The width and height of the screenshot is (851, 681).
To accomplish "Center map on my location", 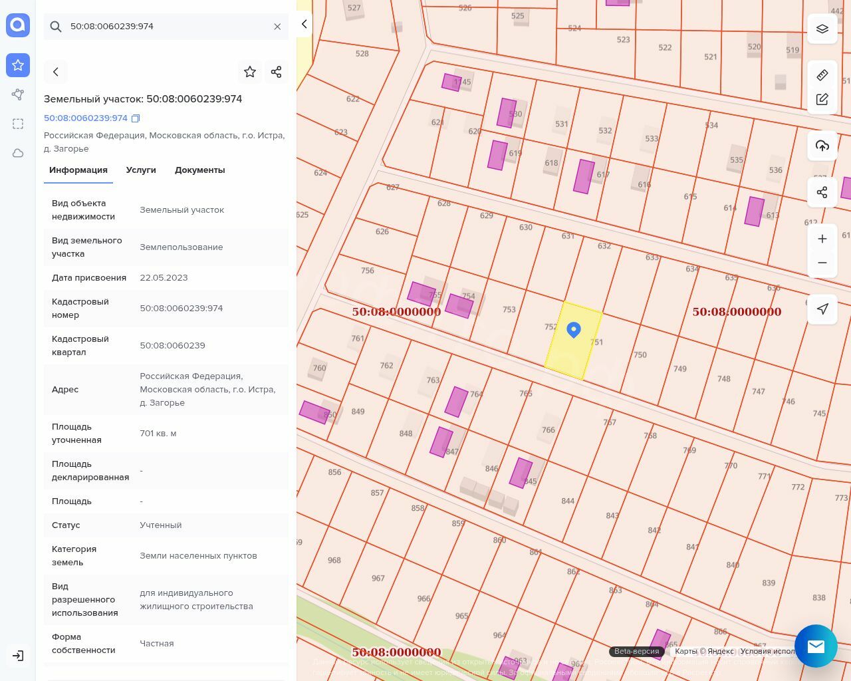I will (x=822, y=309).
